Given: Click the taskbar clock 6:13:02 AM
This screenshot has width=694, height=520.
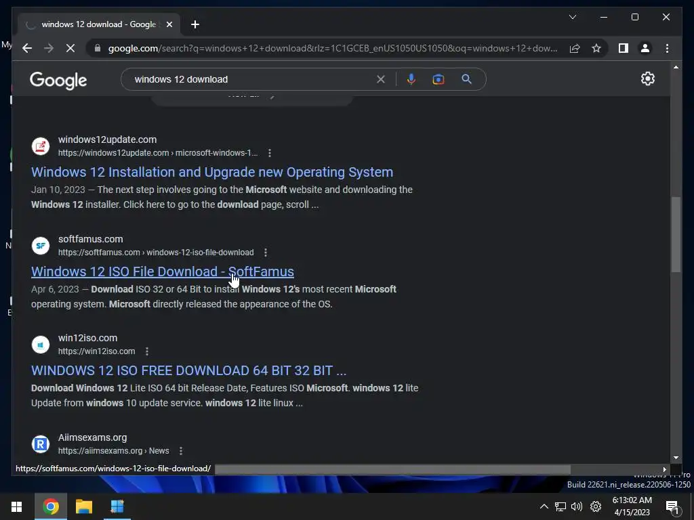Looking at the screenshot, I should tap(632, 500).
